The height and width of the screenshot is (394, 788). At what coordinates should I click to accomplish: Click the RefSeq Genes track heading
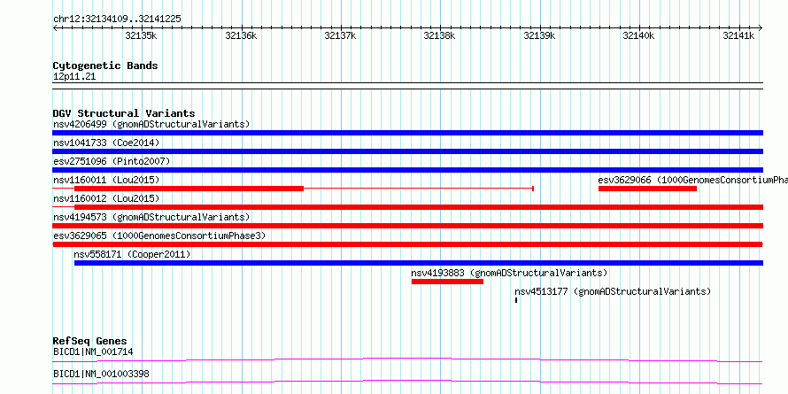[90, 341]
